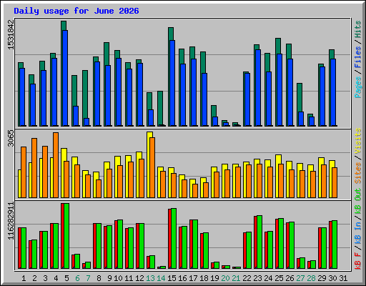The width and height of the screenshot is (366, 286).
Task: Click the 'Hits' legend label
Action: pos(358,29)
